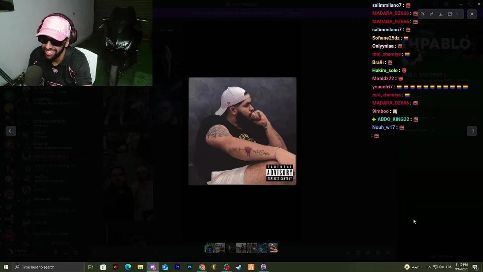Screen dimensions: 483x272
Task: Click chat username 9imboo
Action: [x=380, y=111]
